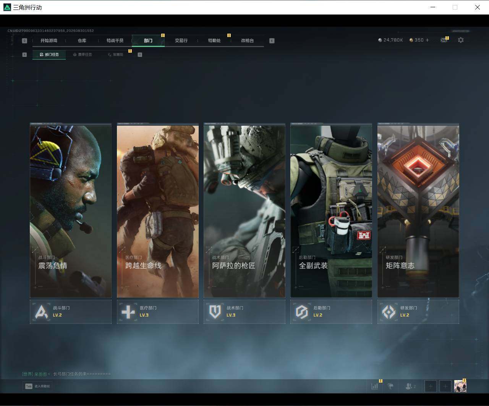Open the player avatar profile
The width and height of the screenshot is (489, 406).
(460, 386)
